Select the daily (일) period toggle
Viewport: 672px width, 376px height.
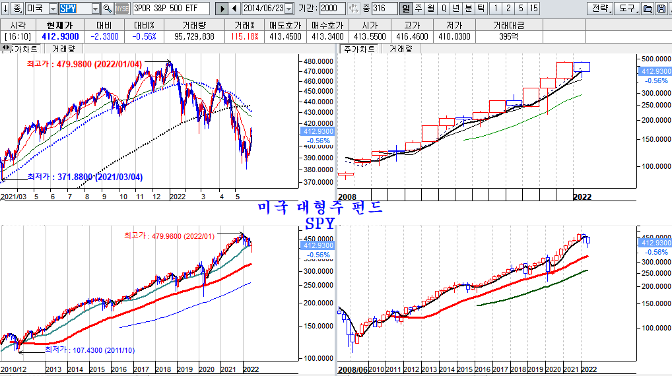[x=406, y=9]
